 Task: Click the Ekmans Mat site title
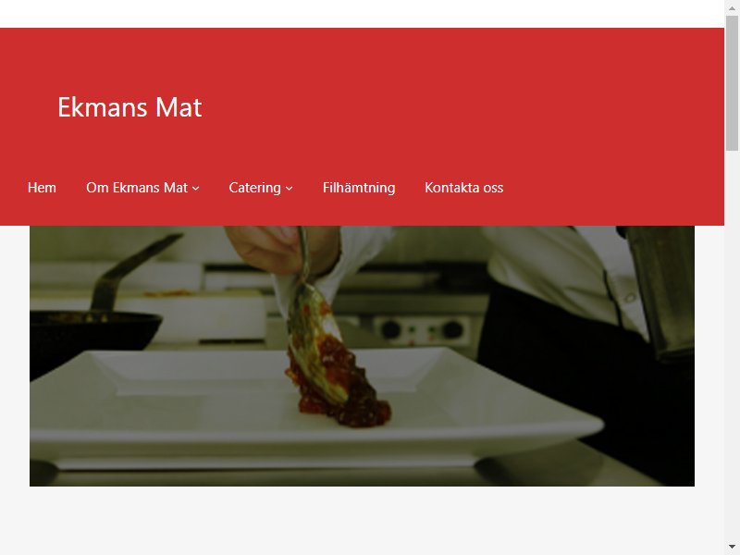(129, 107)
